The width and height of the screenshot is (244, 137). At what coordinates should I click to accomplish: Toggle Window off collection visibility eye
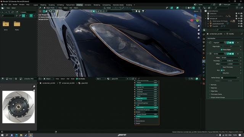pyautogui.click(x=239, y=19)
